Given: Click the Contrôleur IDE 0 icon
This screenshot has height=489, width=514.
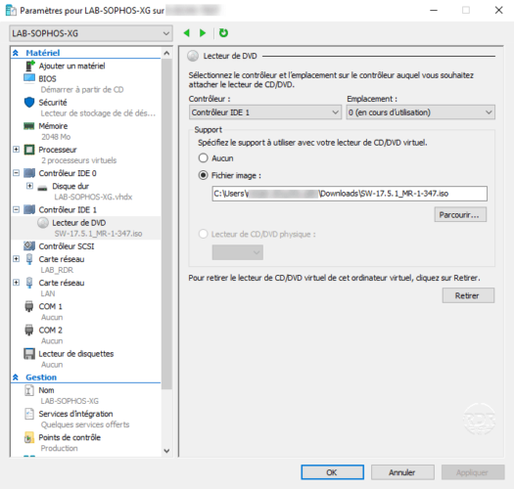Looking at the screenshot, I should pos(29,173).
